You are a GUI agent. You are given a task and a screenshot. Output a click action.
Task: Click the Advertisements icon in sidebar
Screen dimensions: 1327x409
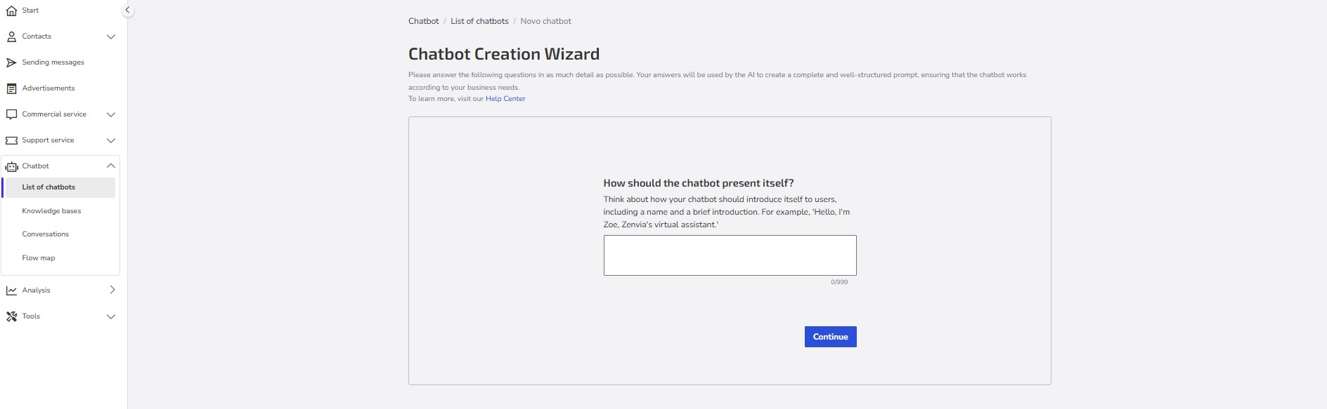coord(11,88)
